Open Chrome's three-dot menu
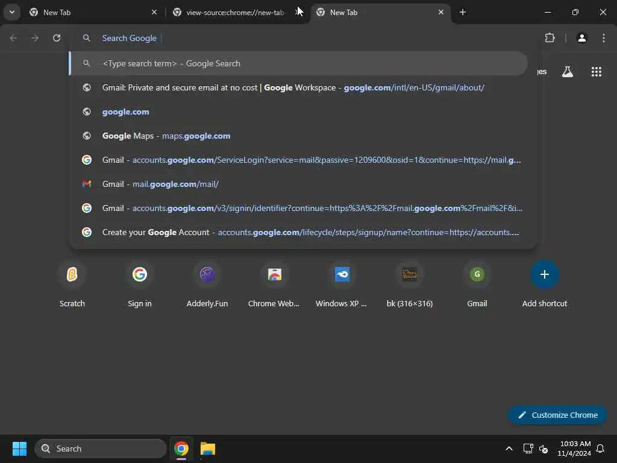Image resolution: width=617 pixels, height=463 pixels. [604, 38]
